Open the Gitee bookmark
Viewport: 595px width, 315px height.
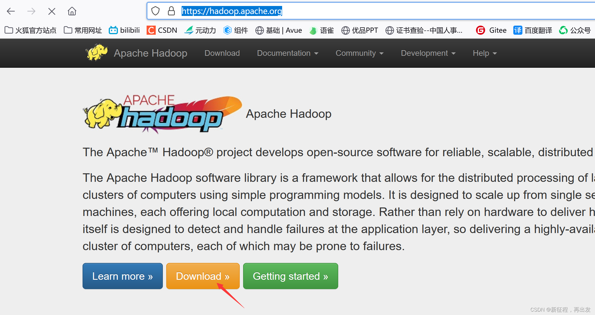click(491, 30)
